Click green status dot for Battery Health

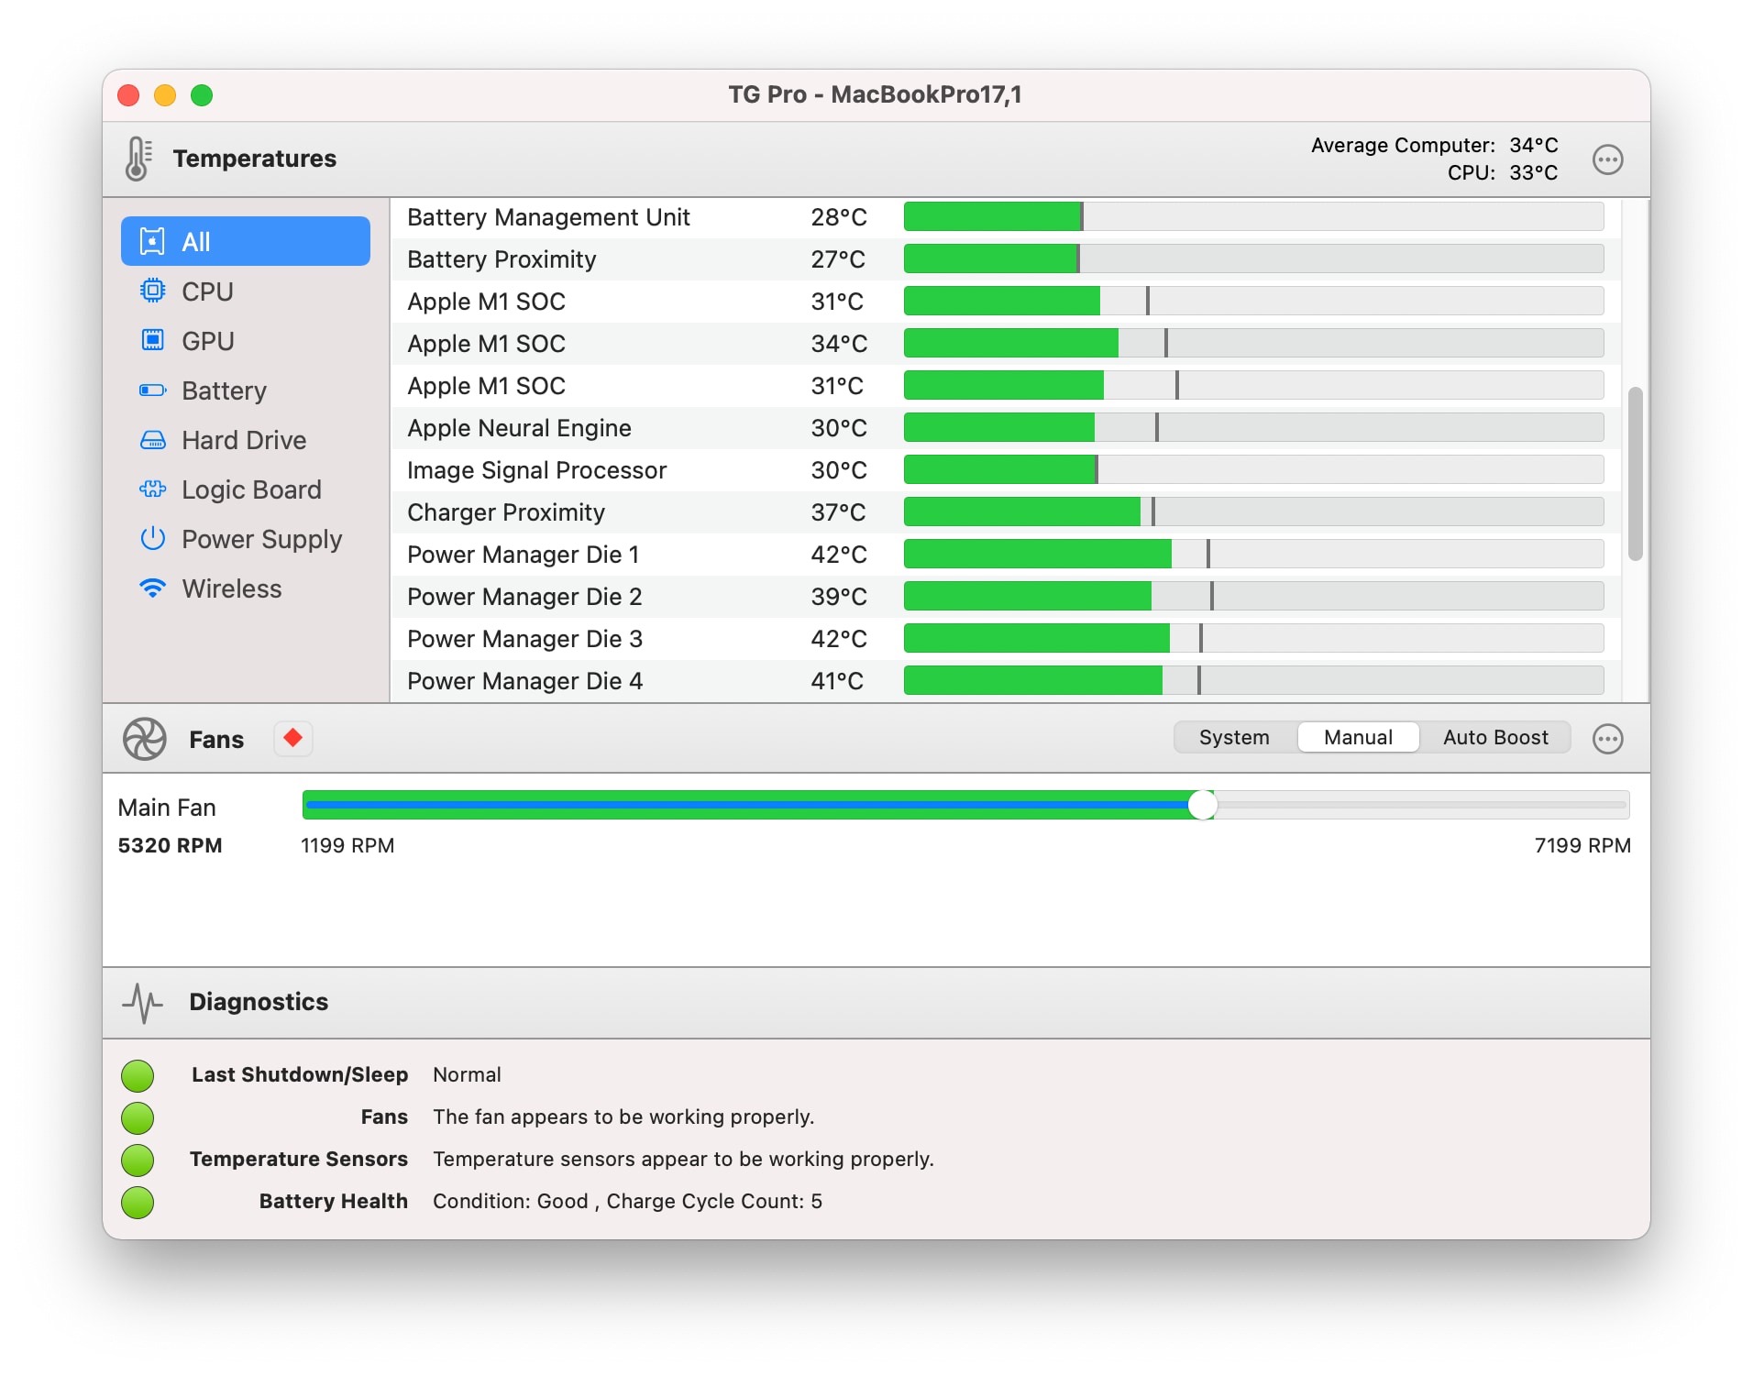point(138,1202)
